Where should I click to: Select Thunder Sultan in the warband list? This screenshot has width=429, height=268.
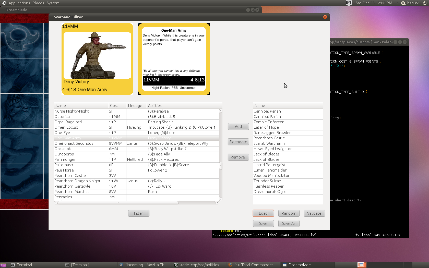[267, 181]
